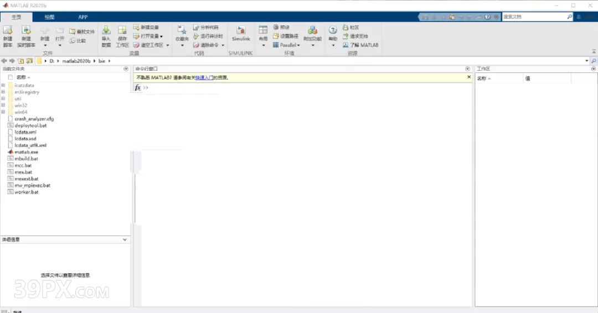Click the notification bell icon
The image size is (598, 313).
tap(579, 17)
